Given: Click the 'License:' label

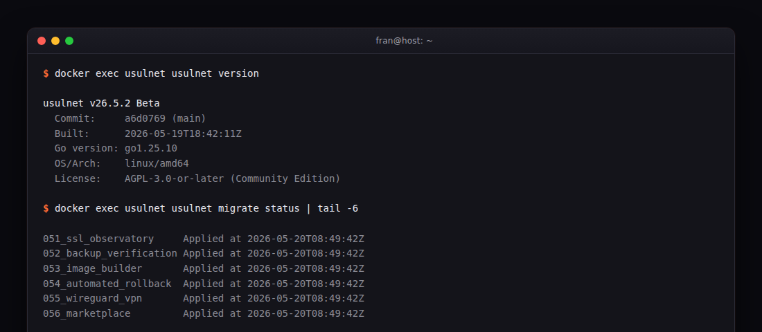Looking at the screenshot, I should pos(78,178).
